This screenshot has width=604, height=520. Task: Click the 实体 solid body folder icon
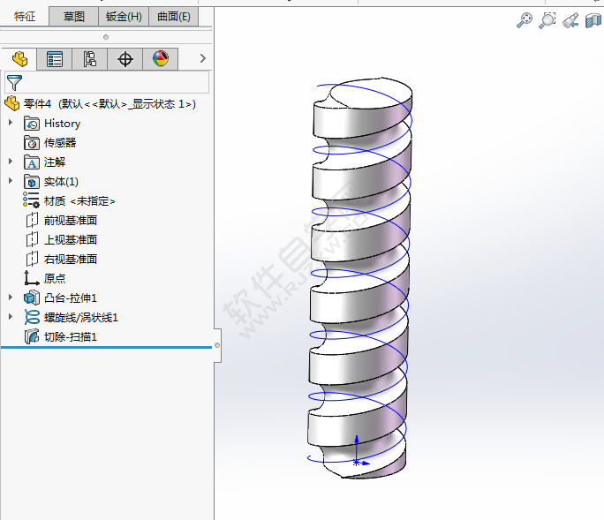pos(32,181)
